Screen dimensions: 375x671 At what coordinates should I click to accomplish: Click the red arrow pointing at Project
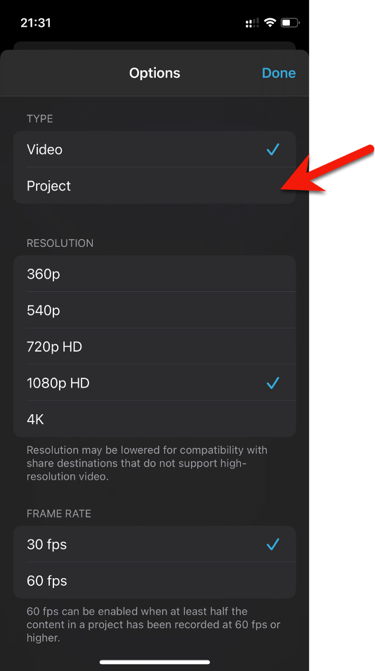[x=327, y=169]
